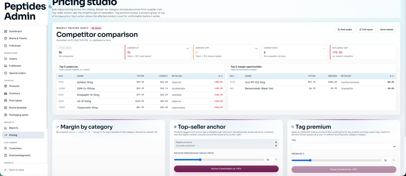Click the -80.0% delta value
The width and height of the screenshot is (406, 176).
391,82
